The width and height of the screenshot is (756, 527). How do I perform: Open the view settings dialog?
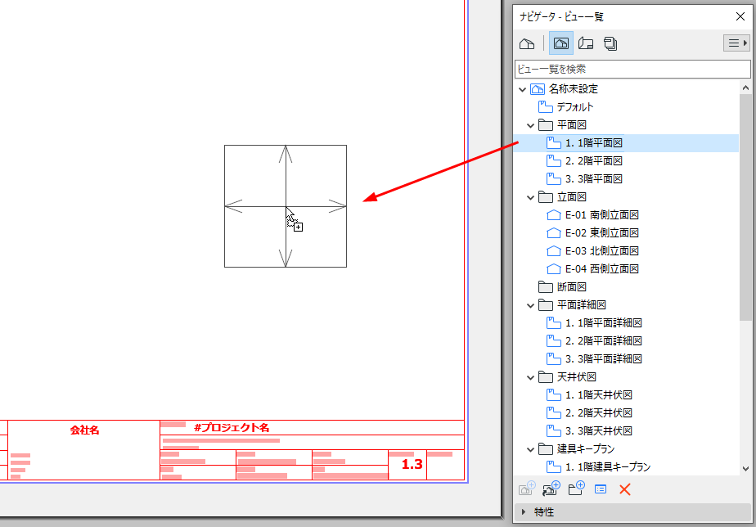tap(601, 489)
